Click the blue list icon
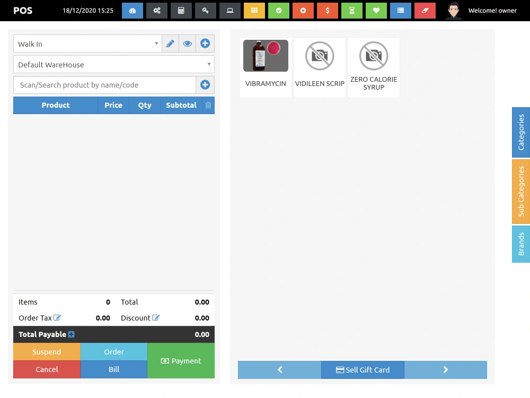 pyautogui.click(x=401, y=11)
